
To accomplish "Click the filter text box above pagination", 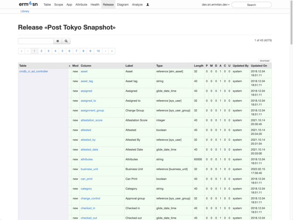I will coord(36,41).
